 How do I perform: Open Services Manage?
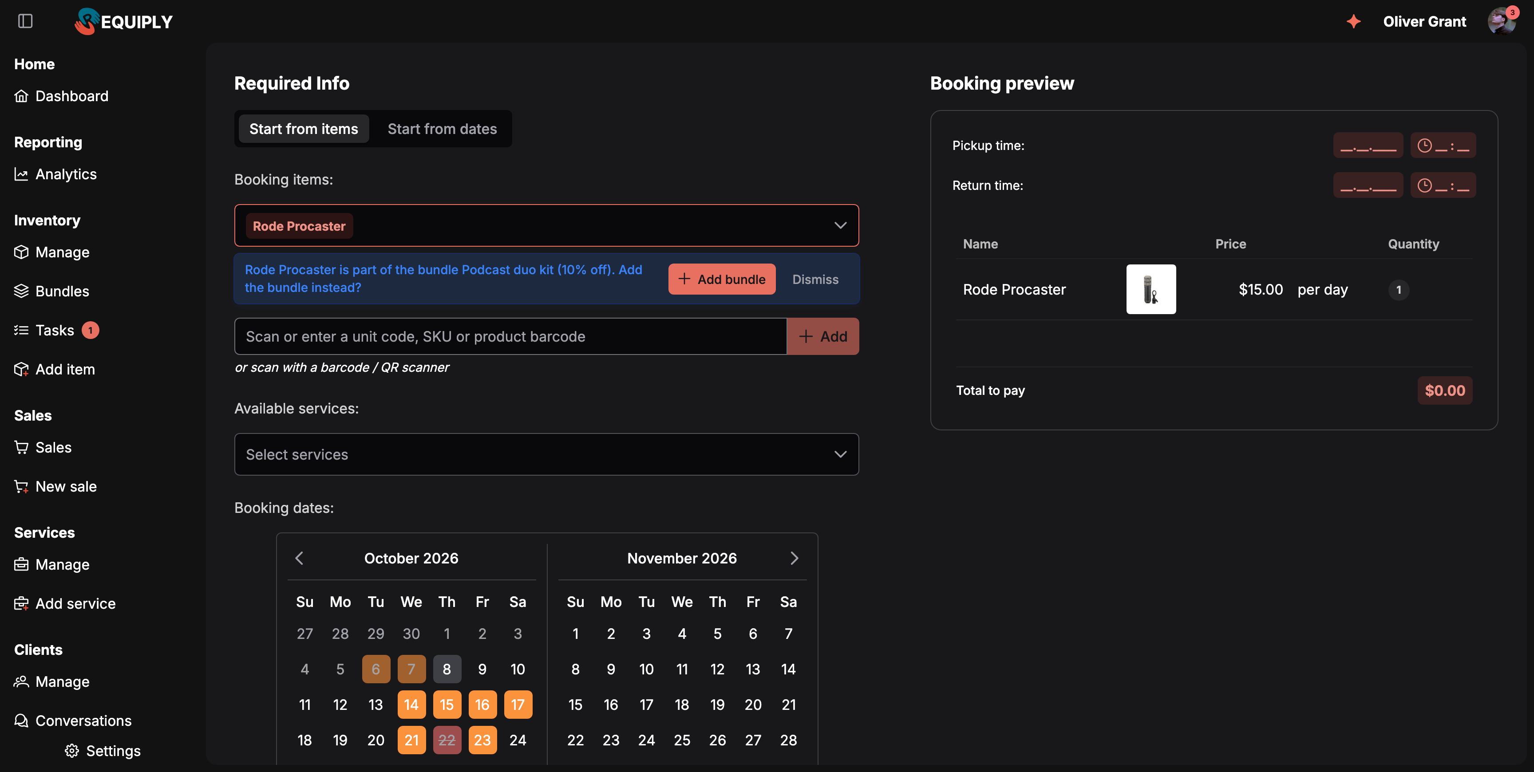pyautogui.click(x=52, y=564)
